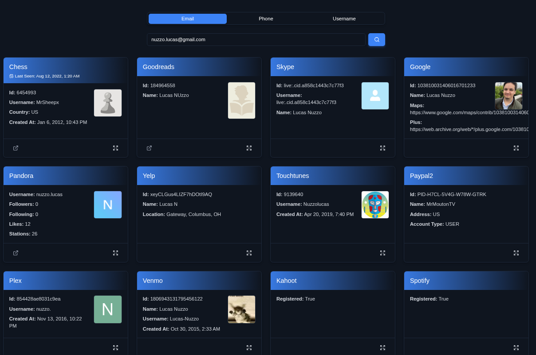Click Paypal2 'Account Type: USER' line
536x355 pixels.
click(435, 224)
